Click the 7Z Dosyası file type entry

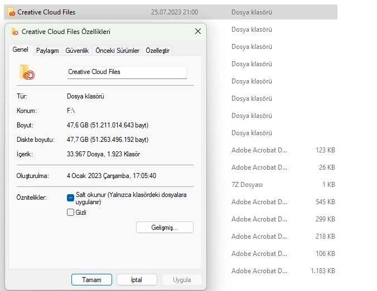click(247, 185)
